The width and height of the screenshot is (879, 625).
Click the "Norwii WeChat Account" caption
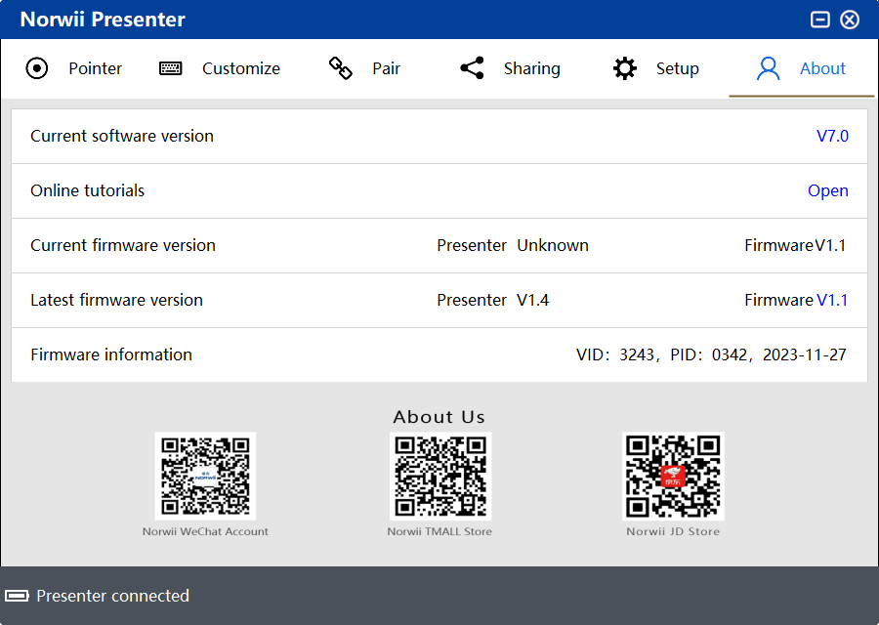[205, 531]
